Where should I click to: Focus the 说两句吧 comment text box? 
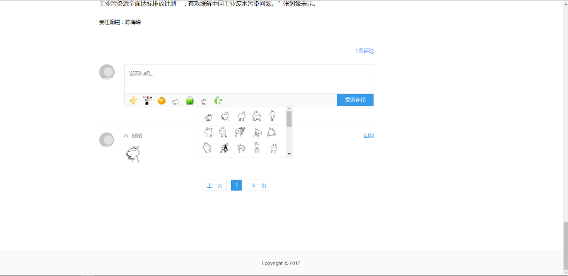tap(249, 79)
